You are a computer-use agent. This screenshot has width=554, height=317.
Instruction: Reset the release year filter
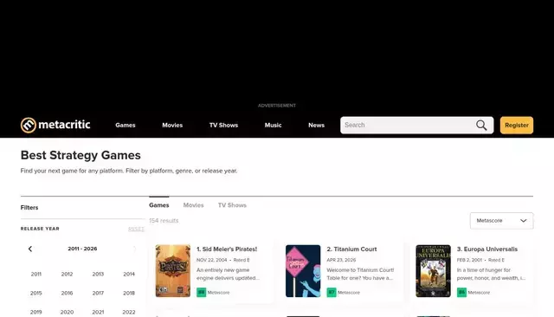click(137, 229)
